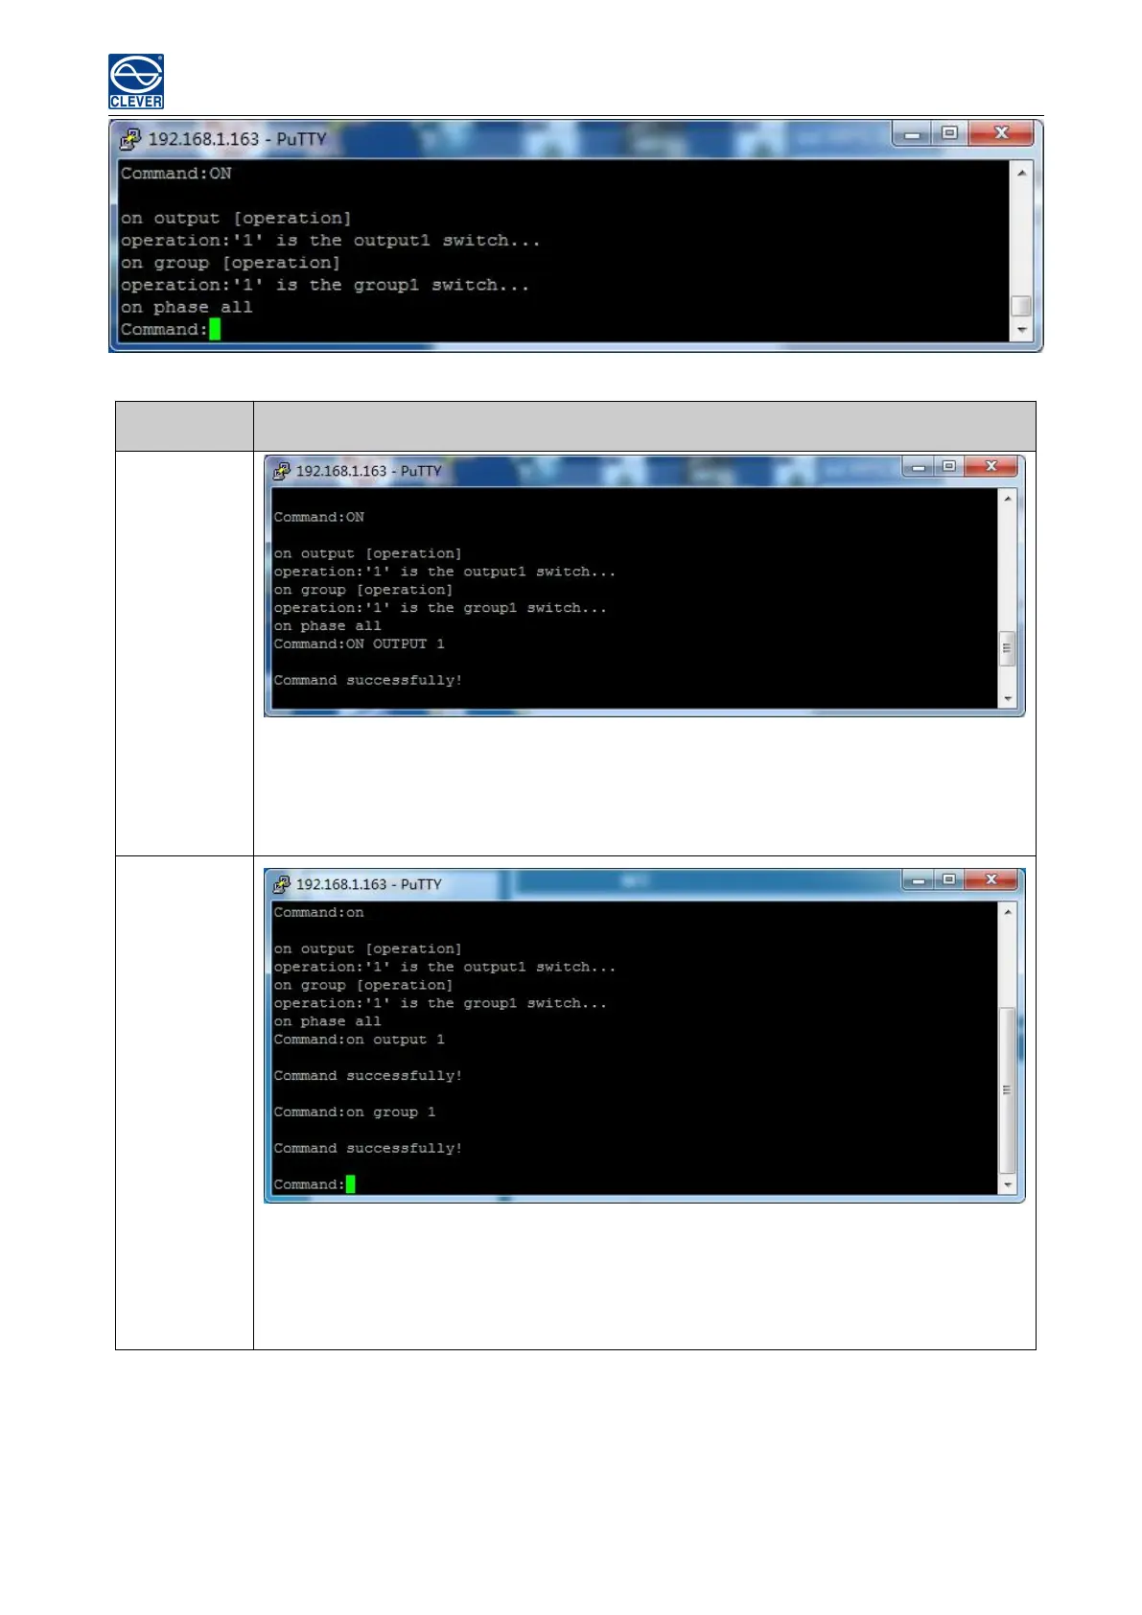Click "'1' is the group1 switch" line in top window

[x=325, y=285]
